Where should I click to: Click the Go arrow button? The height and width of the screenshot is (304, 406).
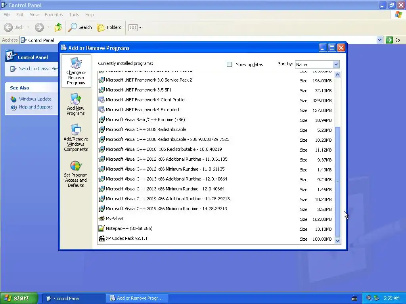[389, 40]
